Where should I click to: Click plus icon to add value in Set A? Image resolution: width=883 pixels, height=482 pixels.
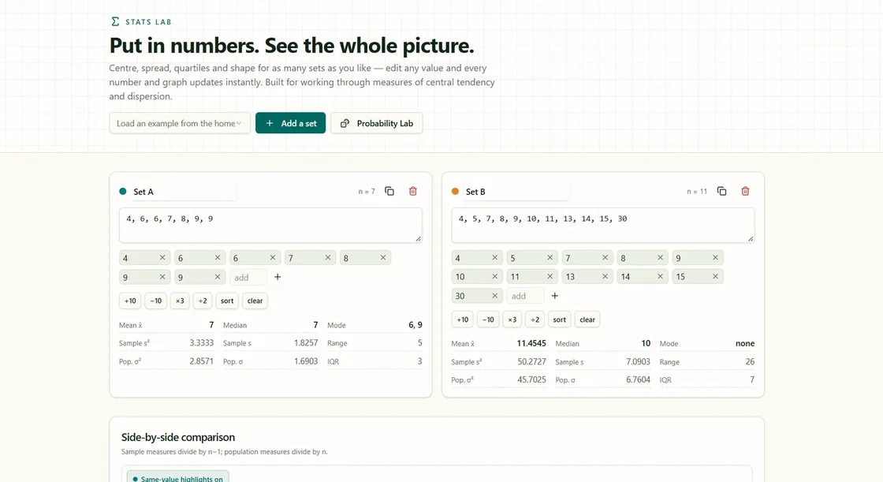click(278, 277)
